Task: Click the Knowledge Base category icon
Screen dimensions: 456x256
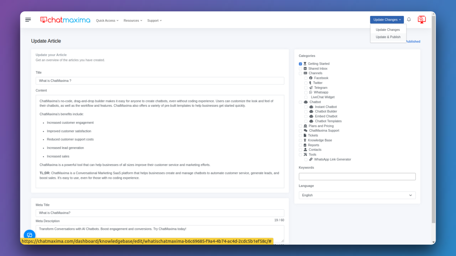Action: coord(305,140)
